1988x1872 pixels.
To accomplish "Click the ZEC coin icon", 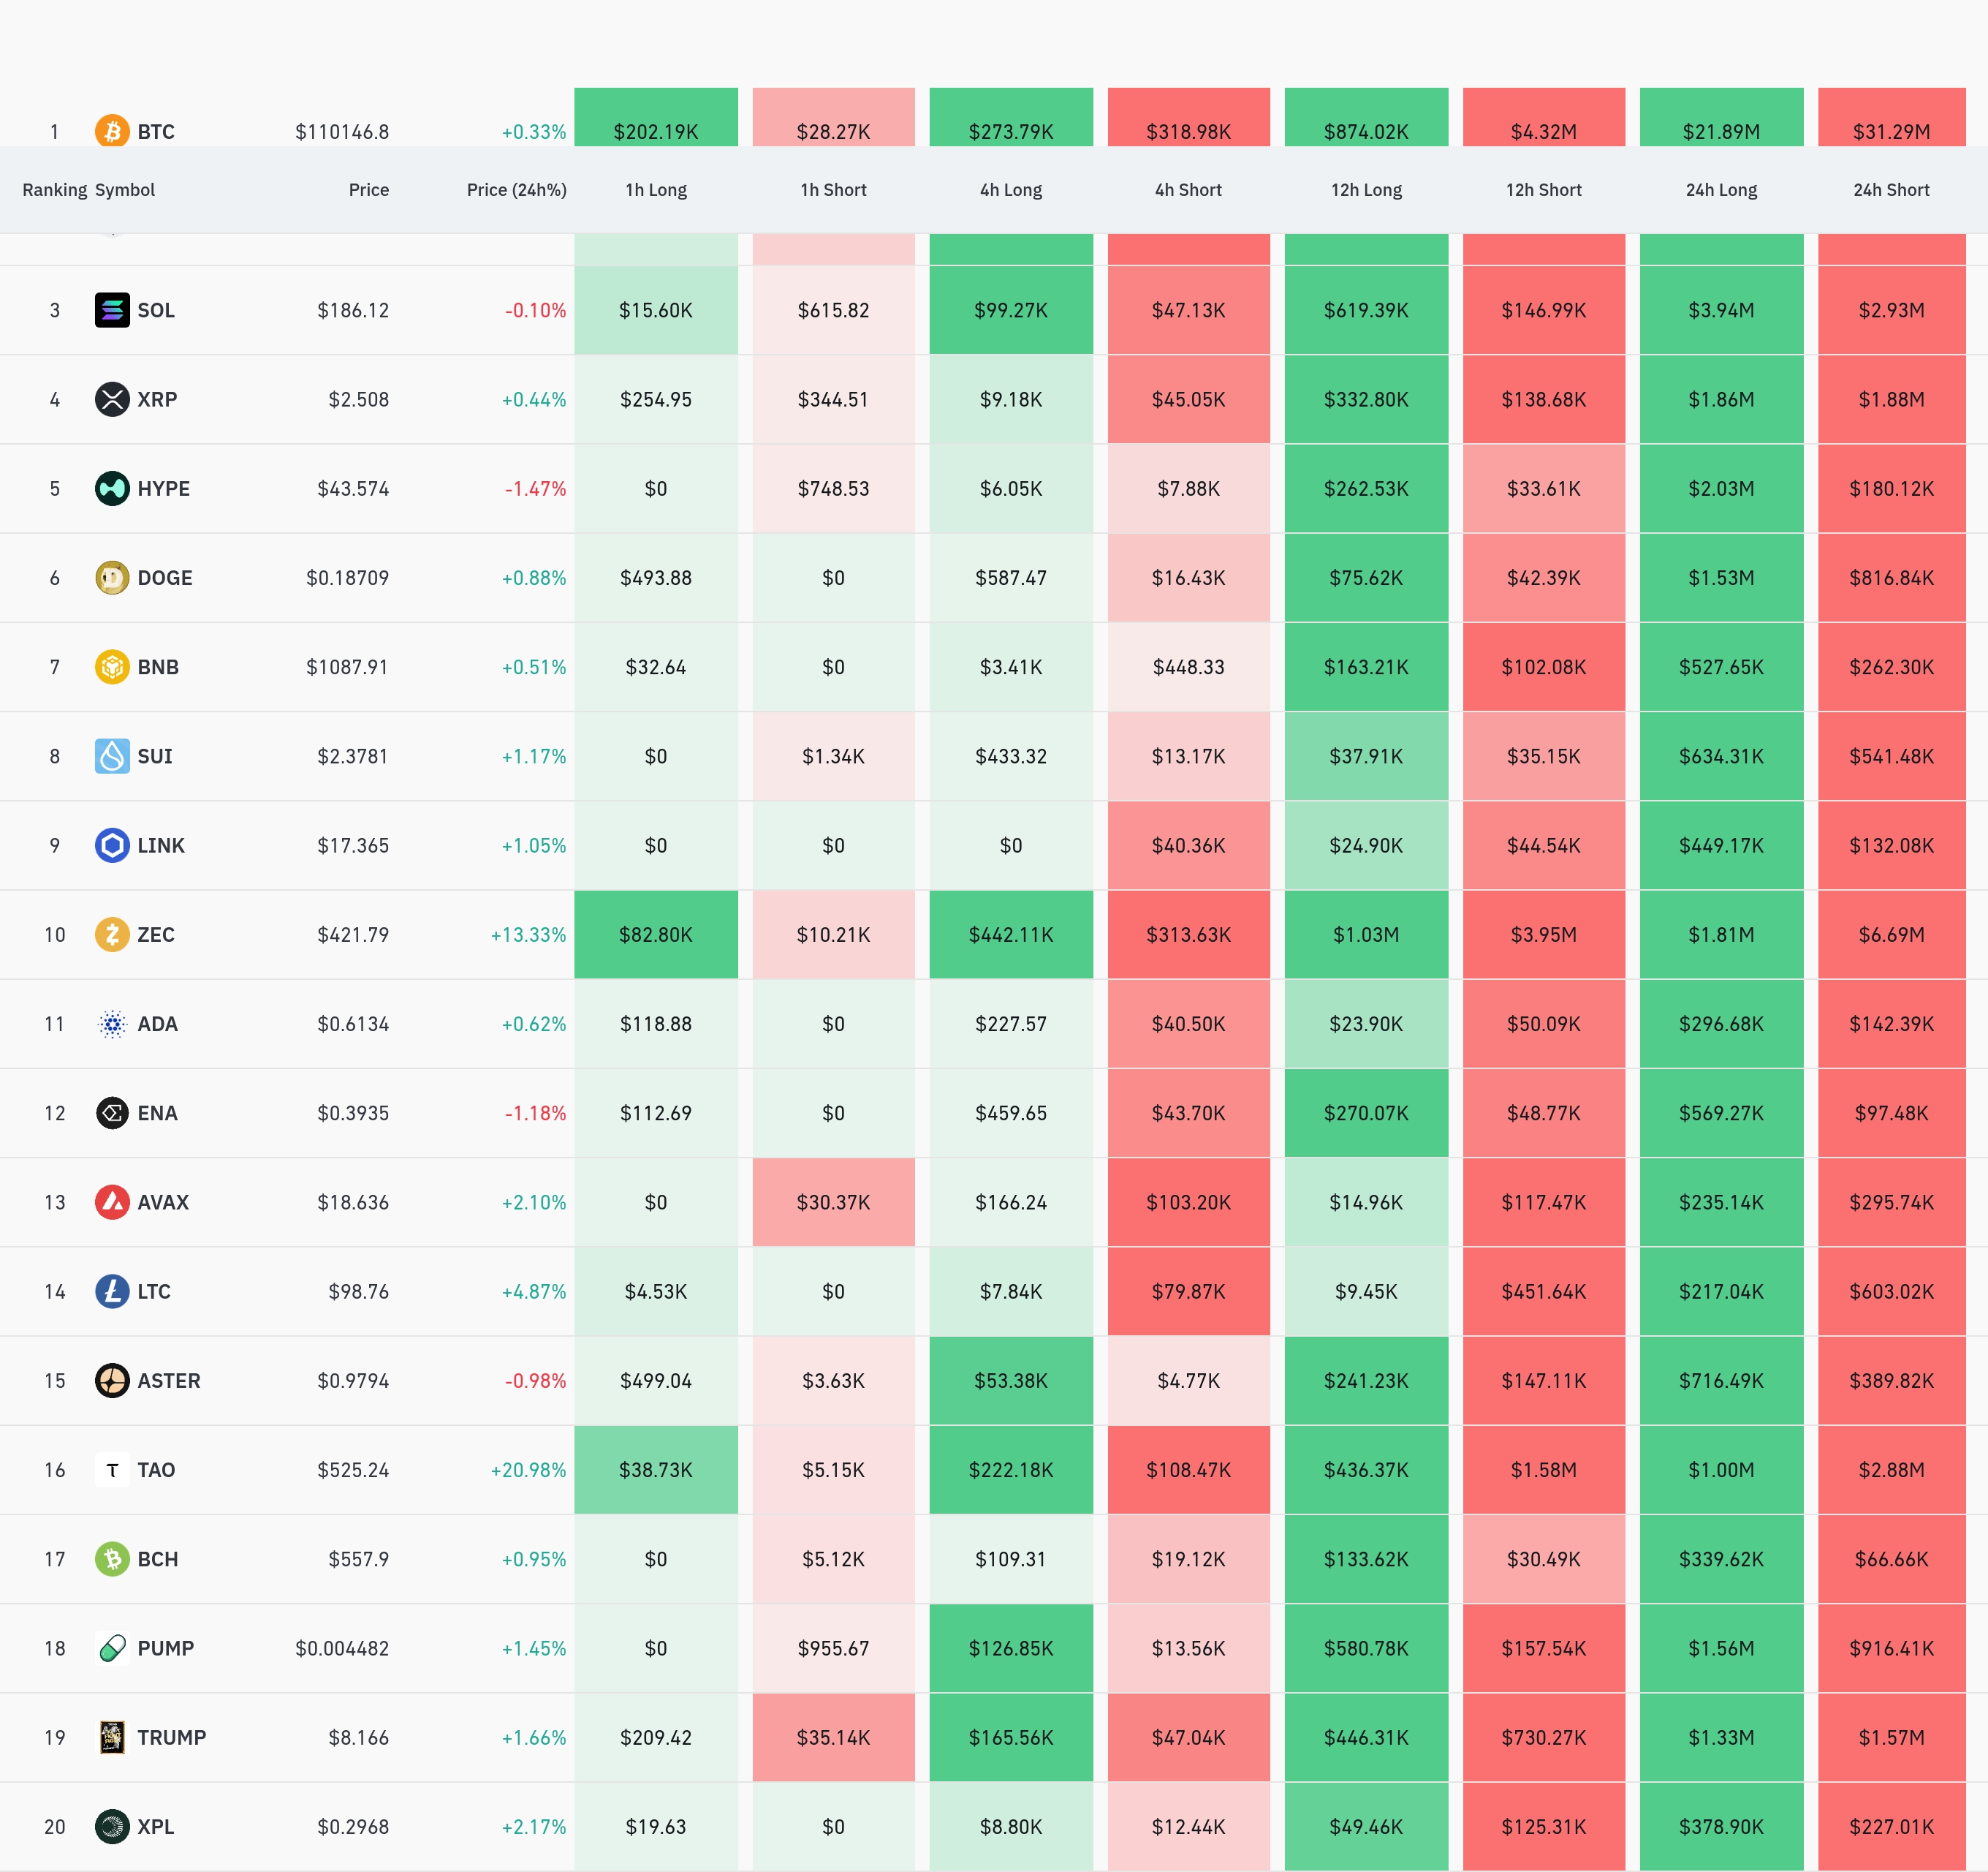I will pos(112,935).
